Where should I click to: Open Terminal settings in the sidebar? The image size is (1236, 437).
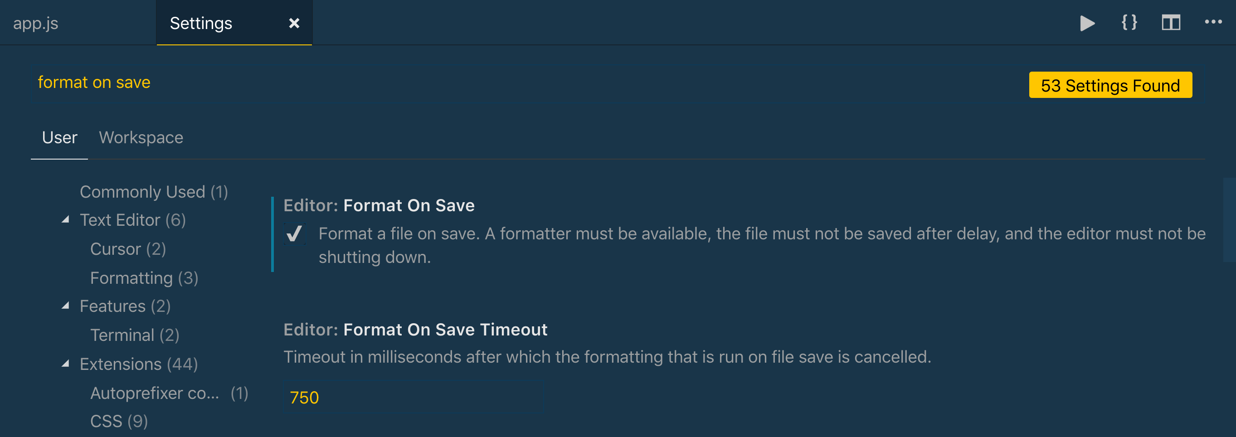tap(134, 335)
